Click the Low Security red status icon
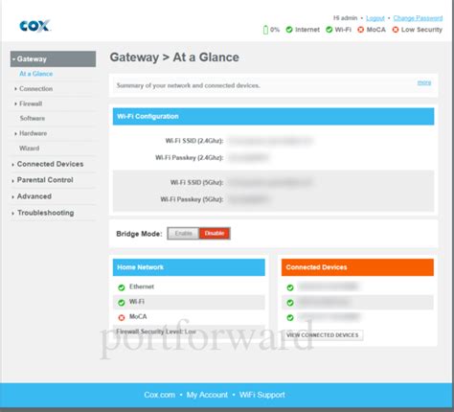 [x=396, y=30]
